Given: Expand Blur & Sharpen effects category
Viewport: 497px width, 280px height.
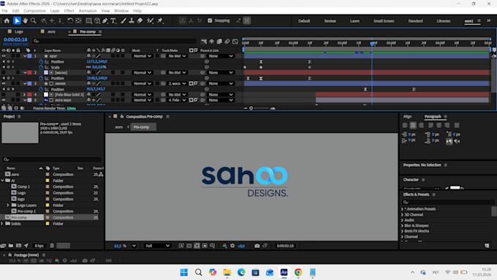Looking at the screenshot, I should click(402, 225).
